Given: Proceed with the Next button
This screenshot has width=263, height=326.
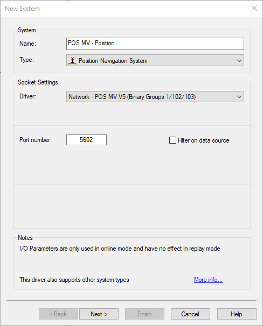Looking at the screenshot, I should (99, 314).
